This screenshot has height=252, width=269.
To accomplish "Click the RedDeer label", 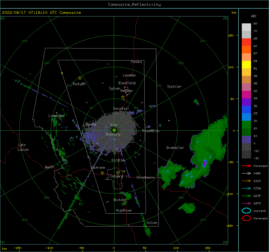I will pos(127,91).
